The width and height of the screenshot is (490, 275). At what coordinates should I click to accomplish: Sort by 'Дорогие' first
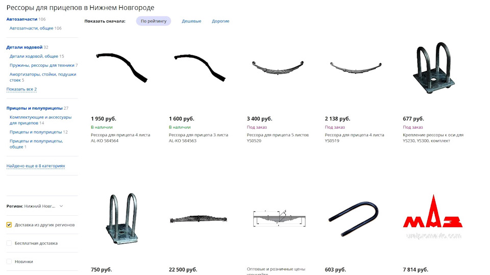click(220, 21)
